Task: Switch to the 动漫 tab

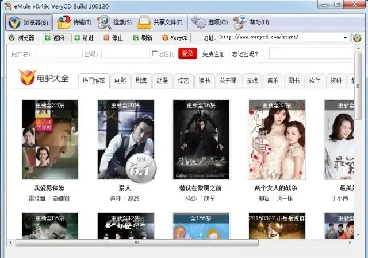Action: coord(162,81)
